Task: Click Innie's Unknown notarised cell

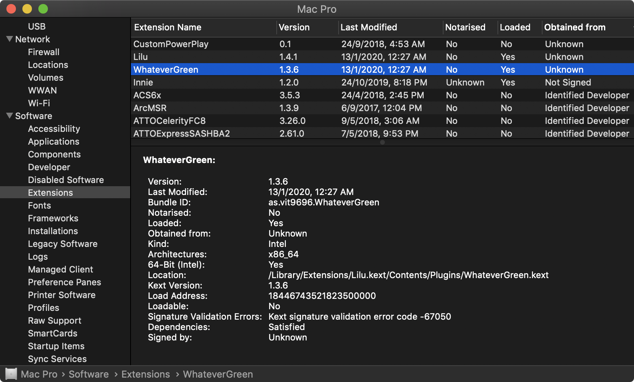Action: tap(465, 82)
